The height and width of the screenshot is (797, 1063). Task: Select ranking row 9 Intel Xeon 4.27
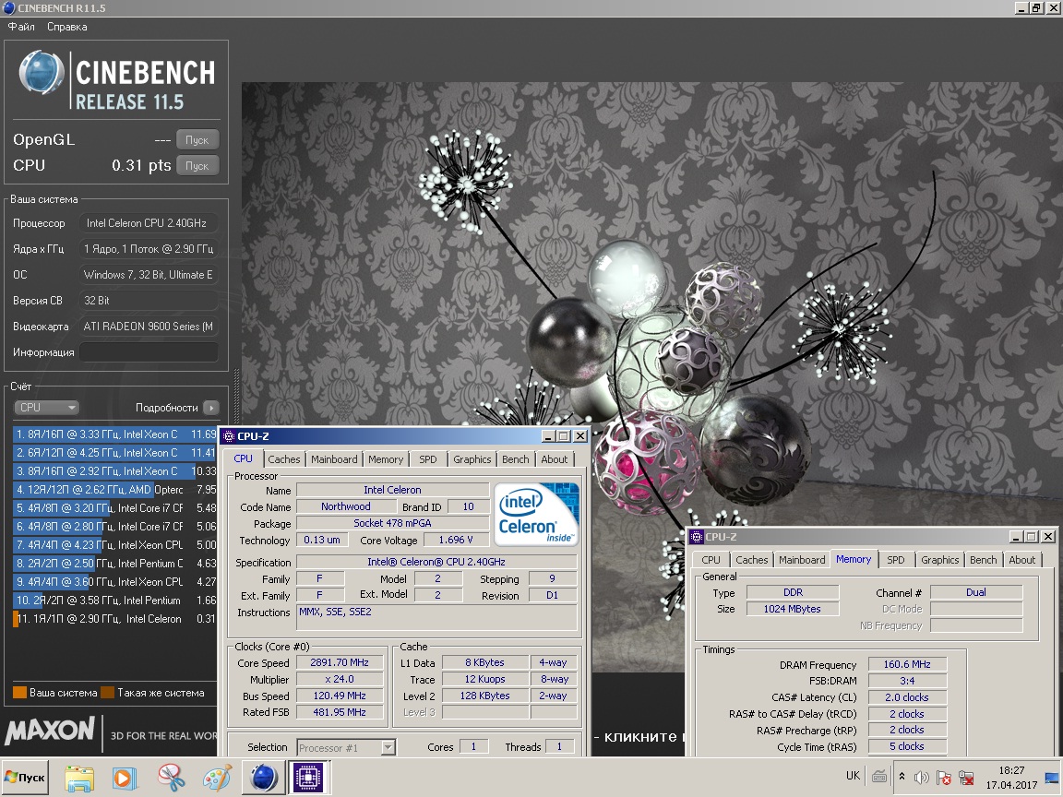114,581
